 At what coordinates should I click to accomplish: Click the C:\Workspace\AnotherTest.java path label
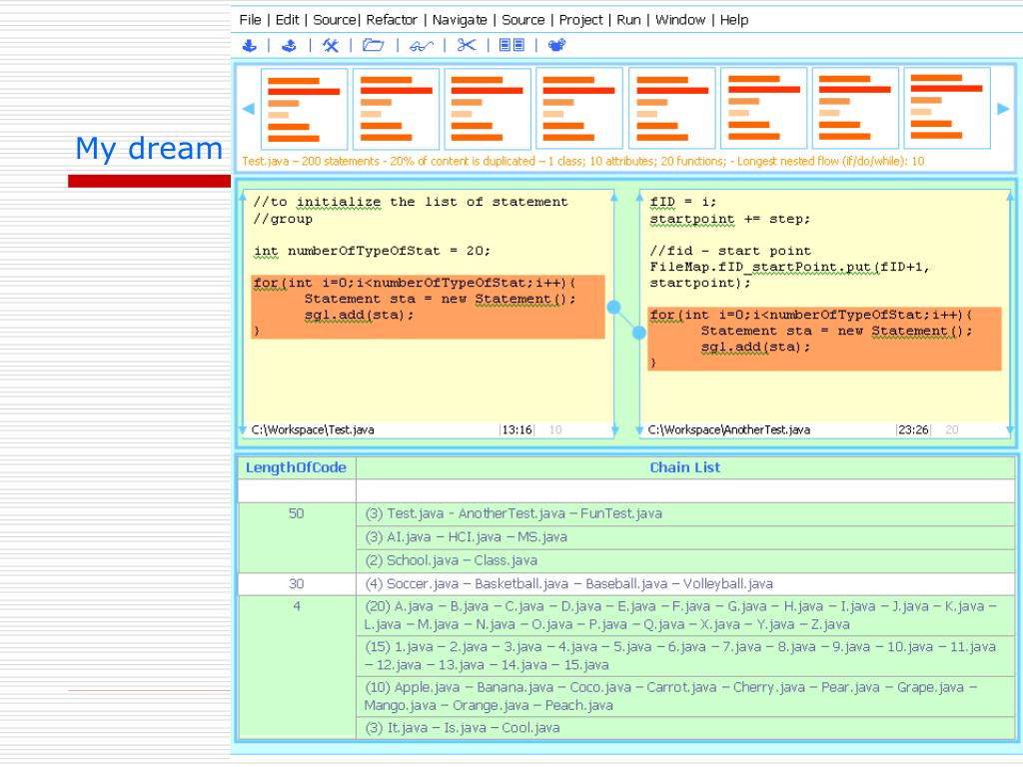coord(728,429)
